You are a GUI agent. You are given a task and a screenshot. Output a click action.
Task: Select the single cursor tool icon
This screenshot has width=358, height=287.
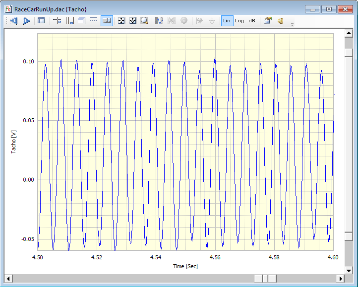[57, 21]
